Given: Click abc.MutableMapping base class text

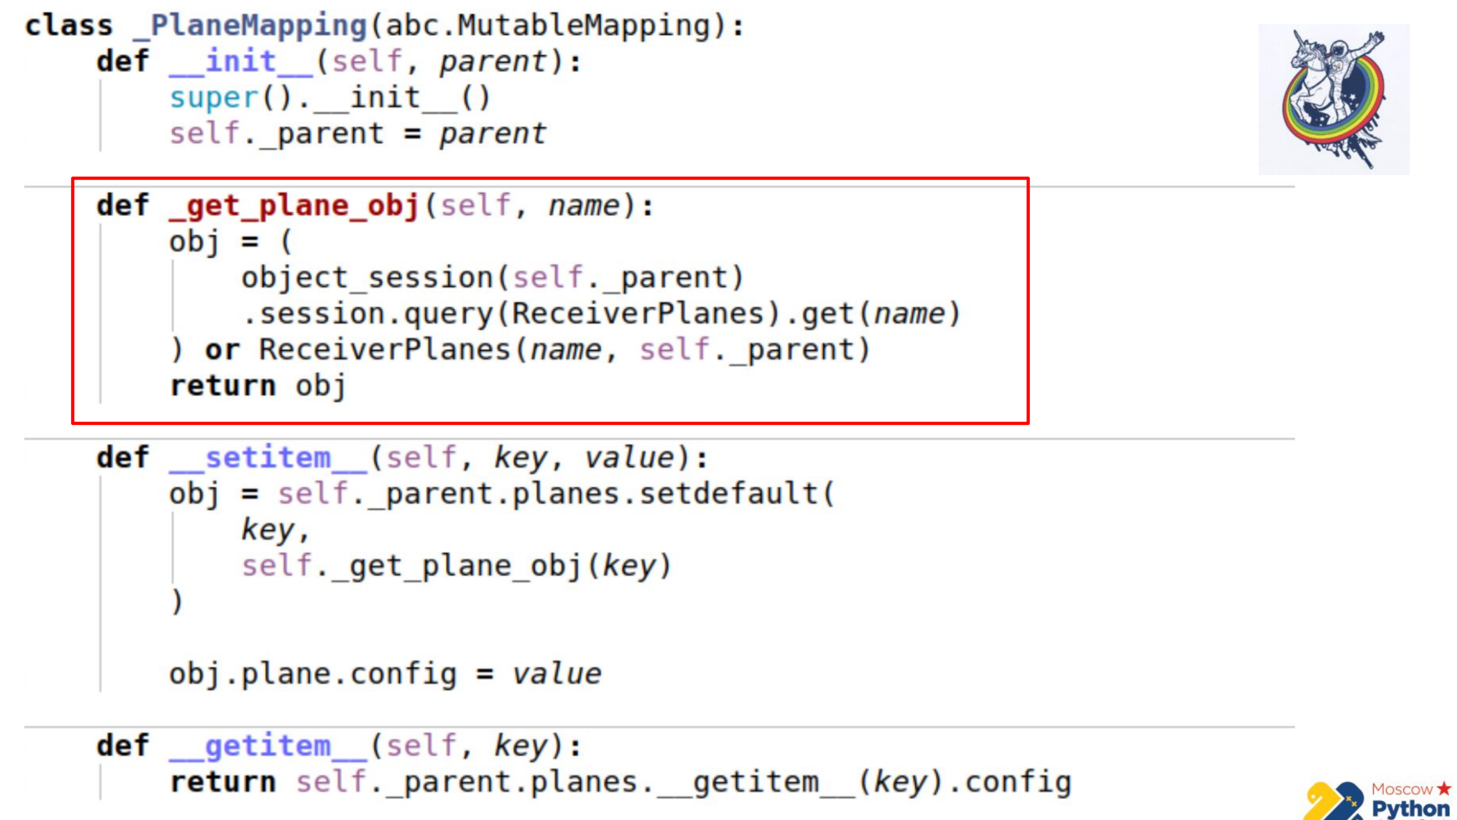Looking at the screenshot, I should 548,26.
